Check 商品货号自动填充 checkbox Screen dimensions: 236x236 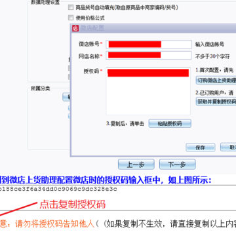tap(71, 8)
